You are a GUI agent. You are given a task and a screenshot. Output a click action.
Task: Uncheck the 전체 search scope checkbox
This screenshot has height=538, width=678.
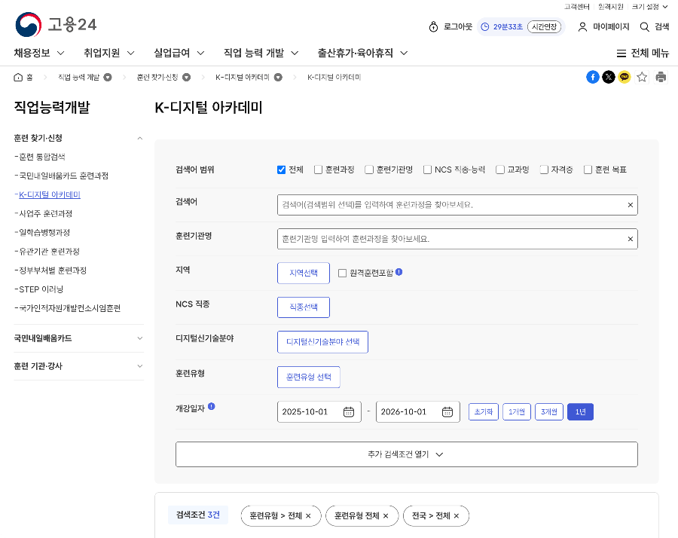pos(281,170)
